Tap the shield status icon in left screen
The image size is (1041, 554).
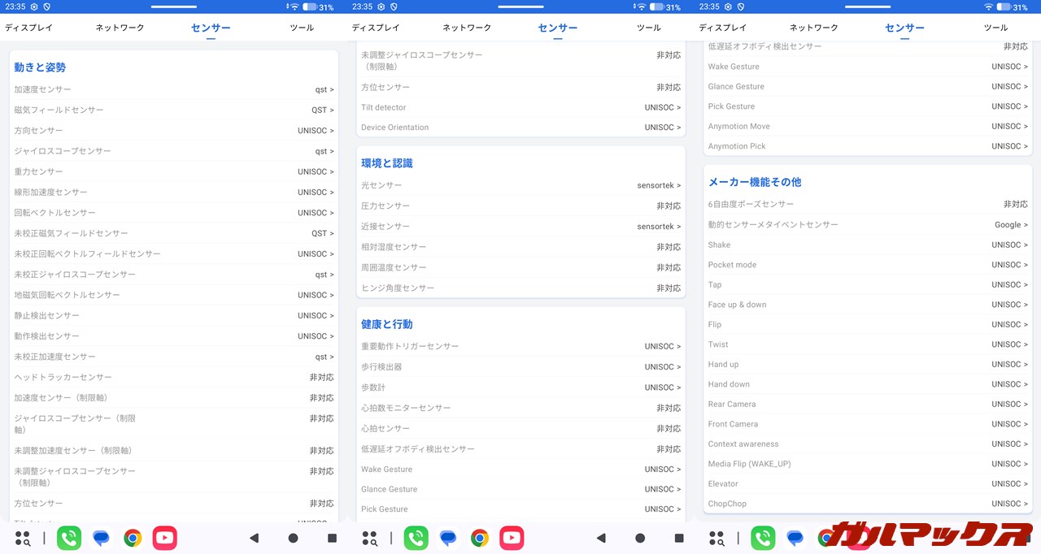tap(47, 6)
